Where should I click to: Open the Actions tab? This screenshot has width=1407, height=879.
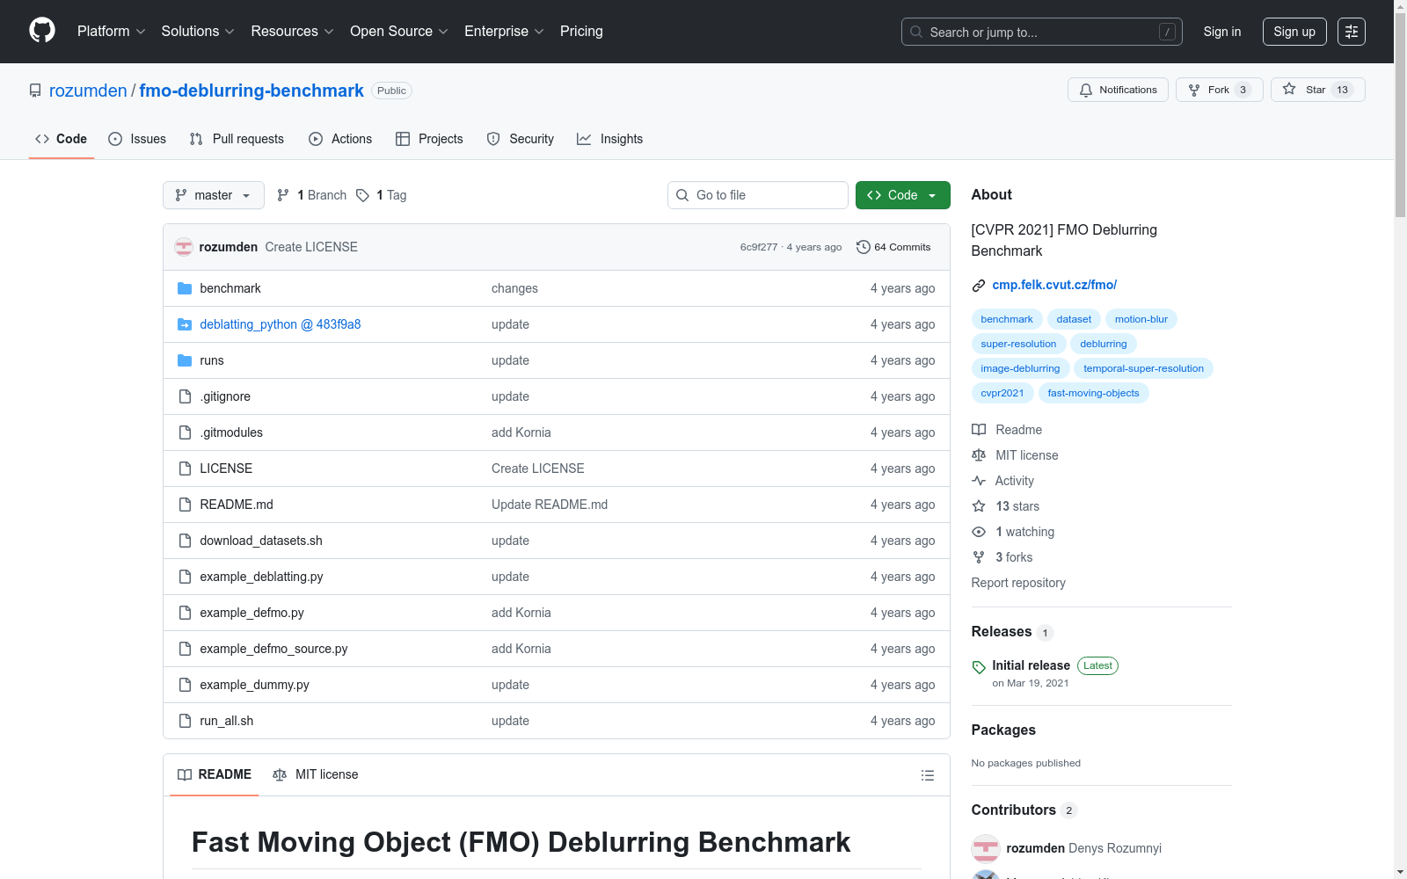point(340,139)
